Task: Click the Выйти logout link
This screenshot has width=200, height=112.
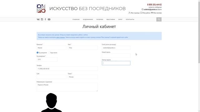Action: pyautogui.click(x=160, y=10)
